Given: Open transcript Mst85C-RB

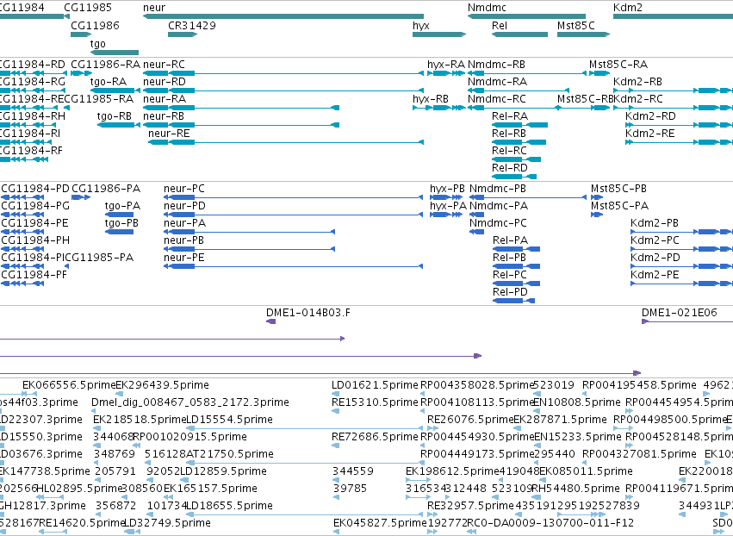Looking at the screenshot, I should (583, 108).
